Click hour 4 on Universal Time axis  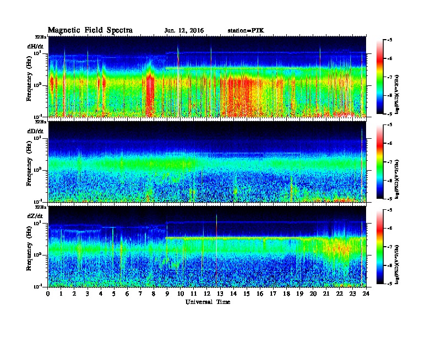pyautogui.click(x=101, y=293)
